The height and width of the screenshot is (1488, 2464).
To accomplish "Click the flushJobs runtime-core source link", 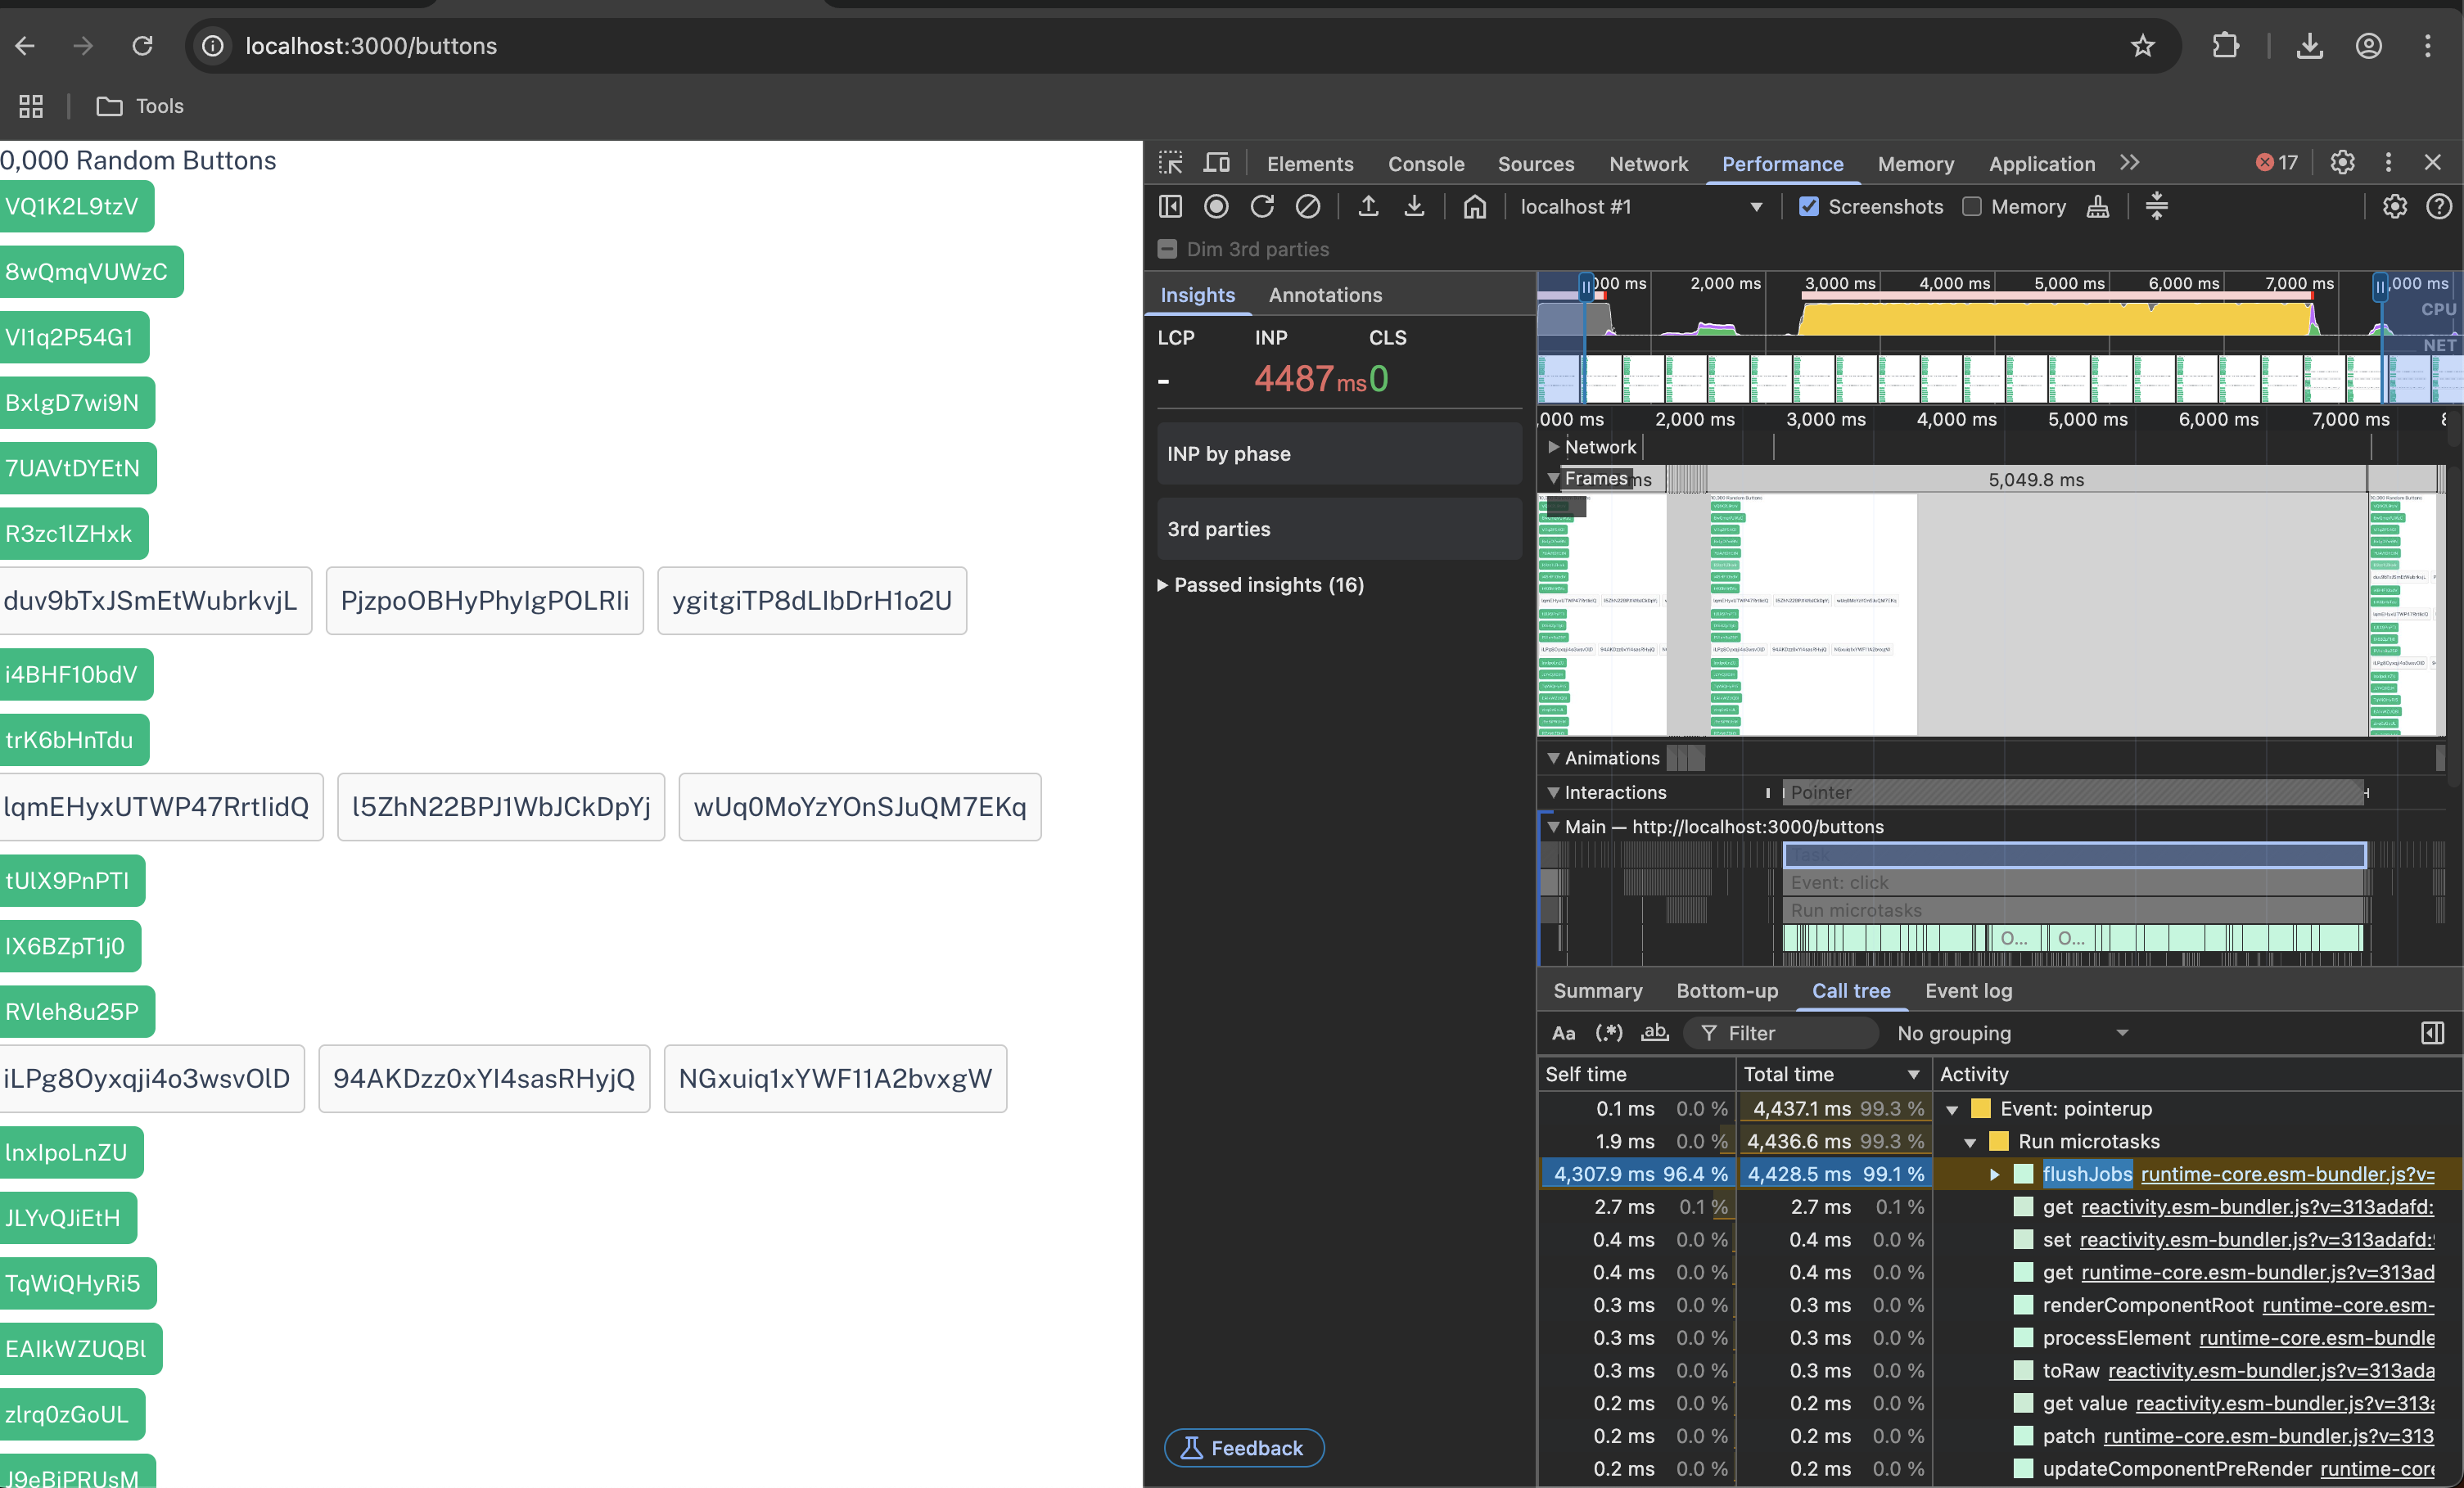I will click(x=2286, y=1174).
